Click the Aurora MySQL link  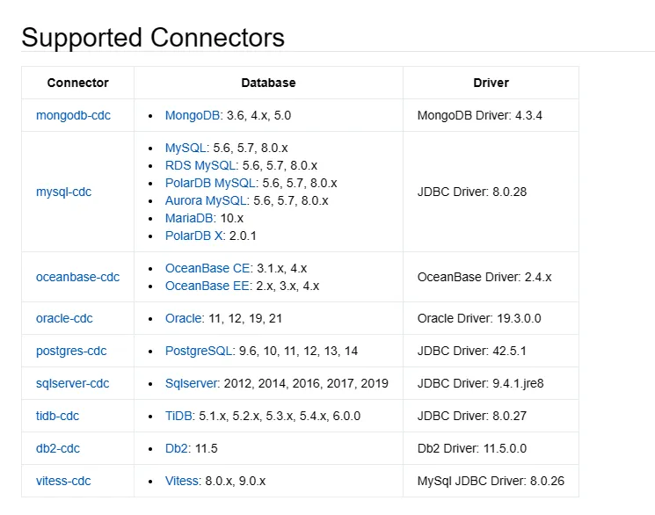207,200
